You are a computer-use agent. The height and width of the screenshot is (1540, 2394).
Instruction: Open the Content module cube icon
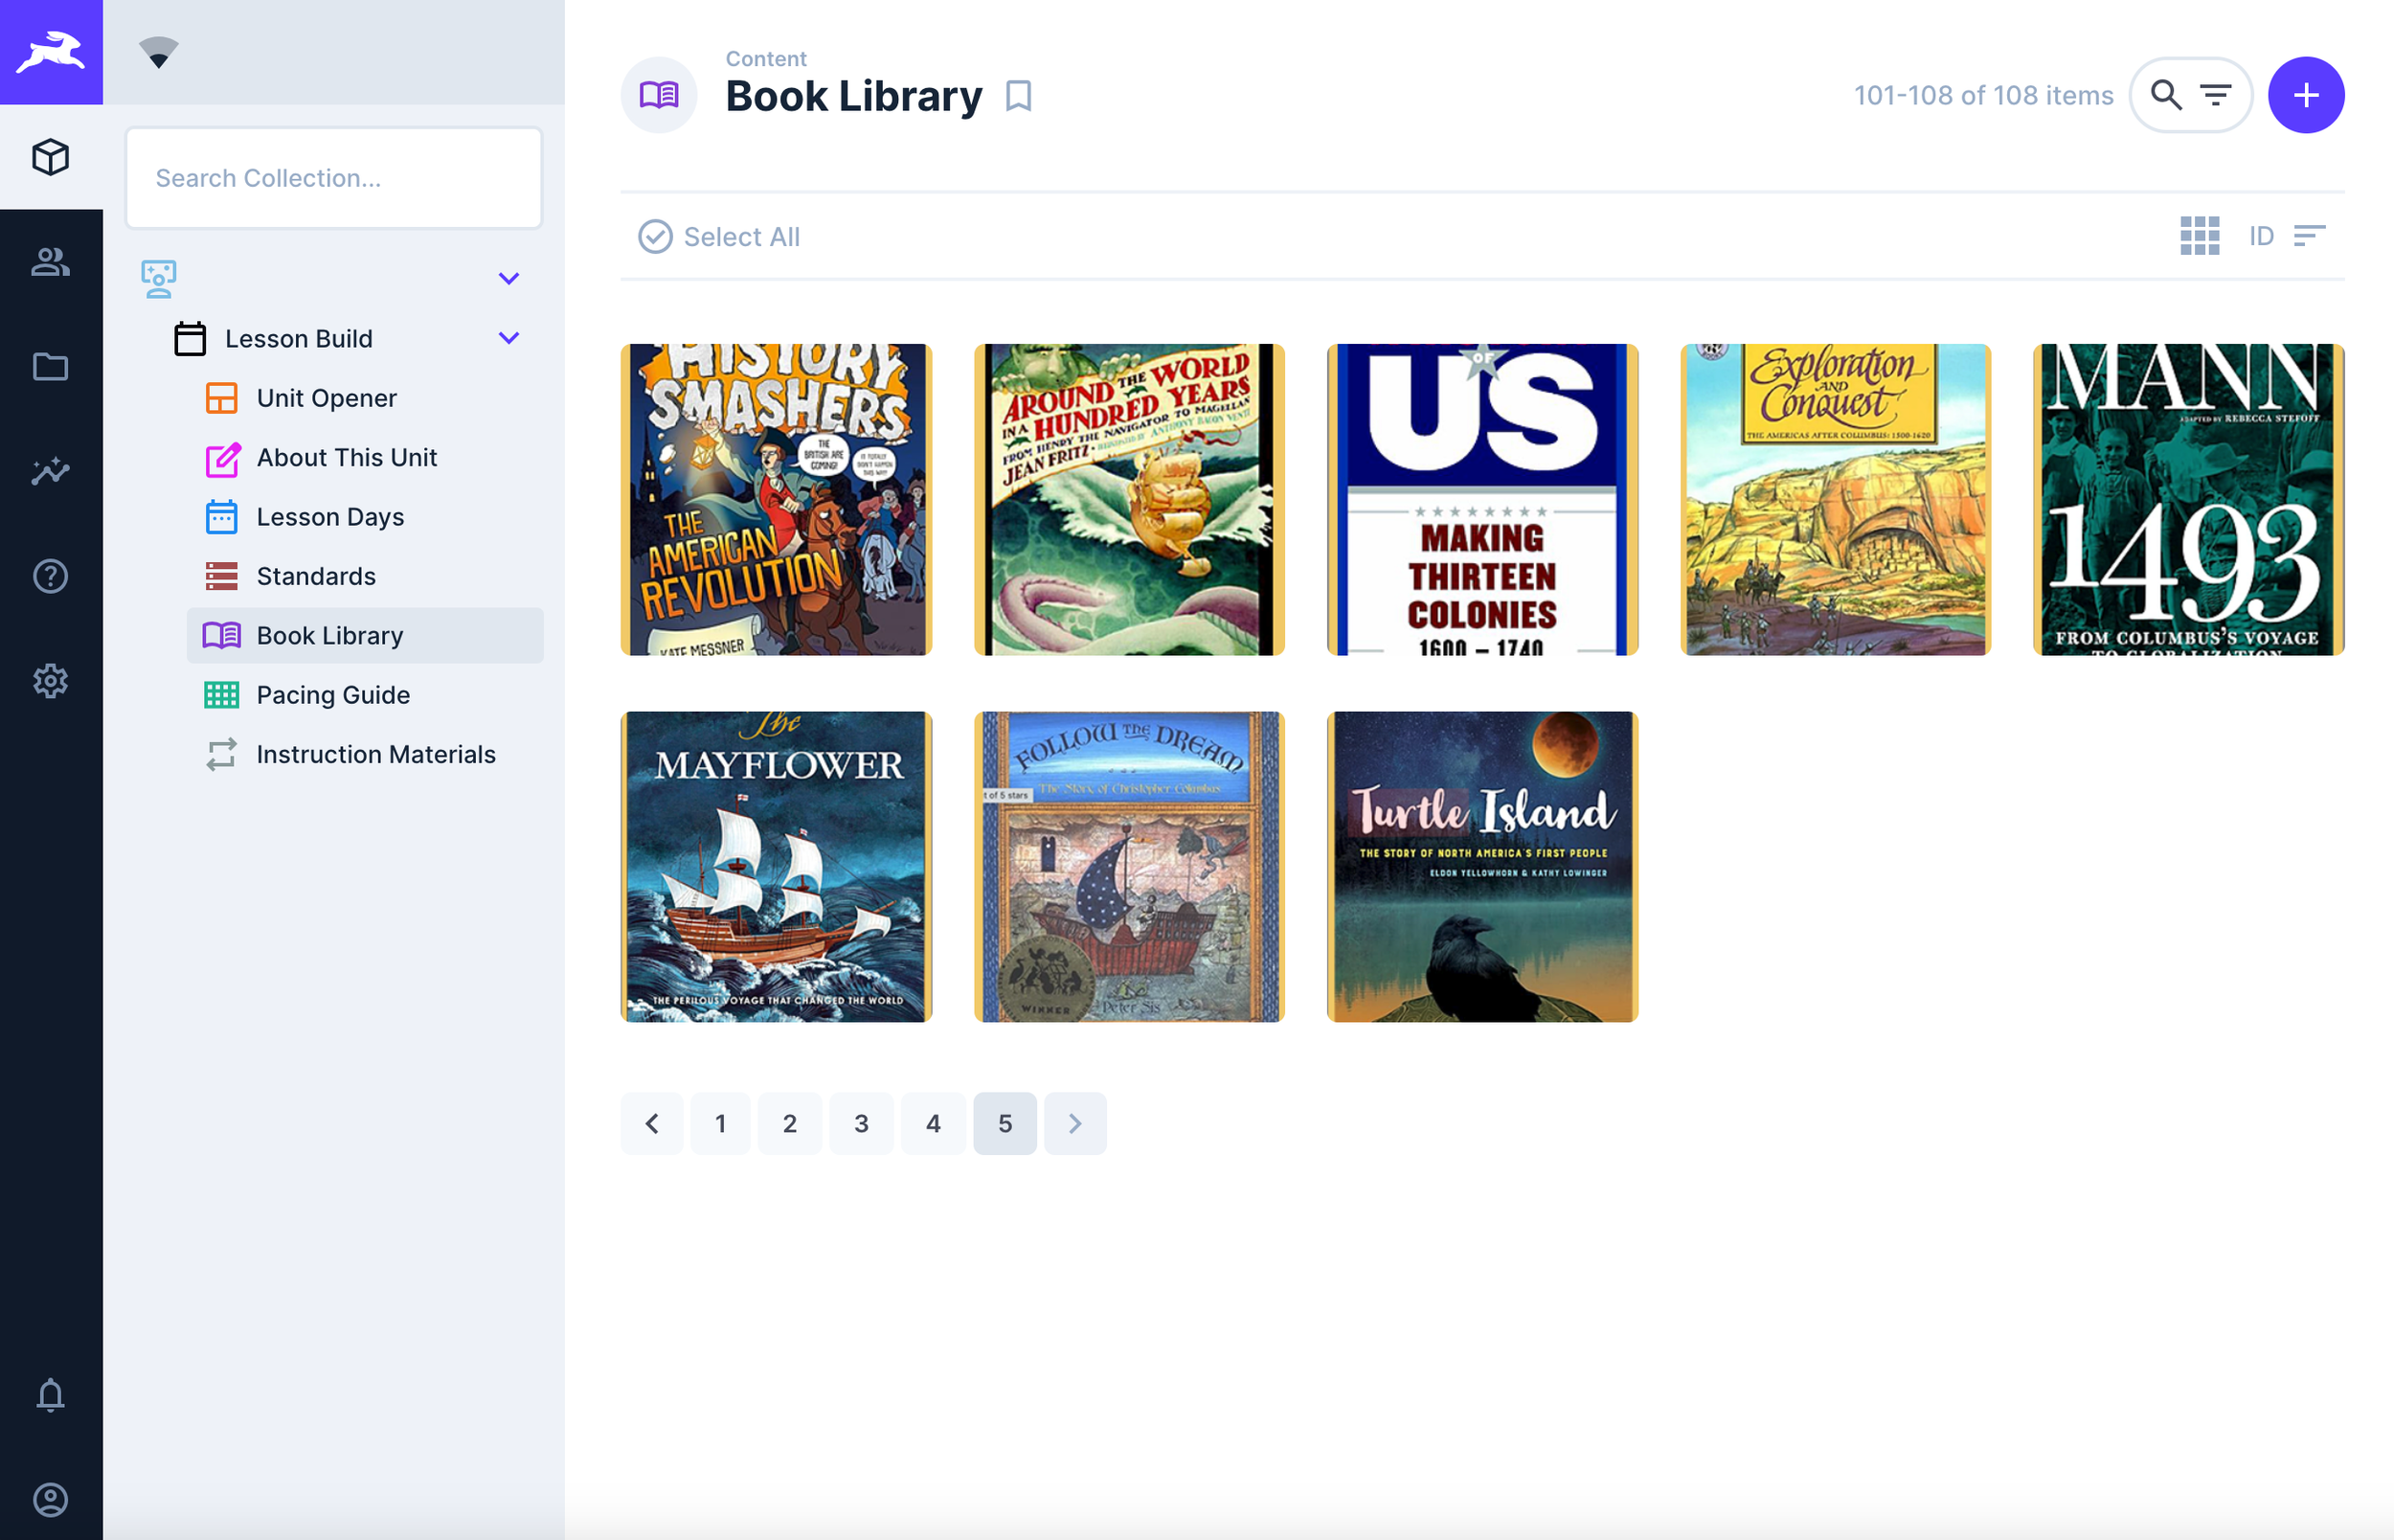pos(51,157)
